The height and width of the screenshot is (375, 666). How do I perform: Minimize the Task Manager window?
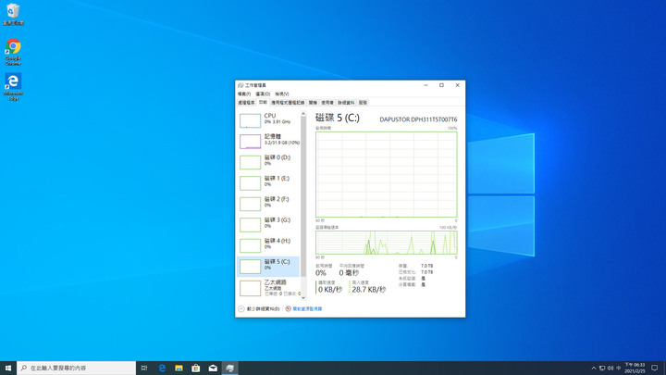(x=425, y=85)
